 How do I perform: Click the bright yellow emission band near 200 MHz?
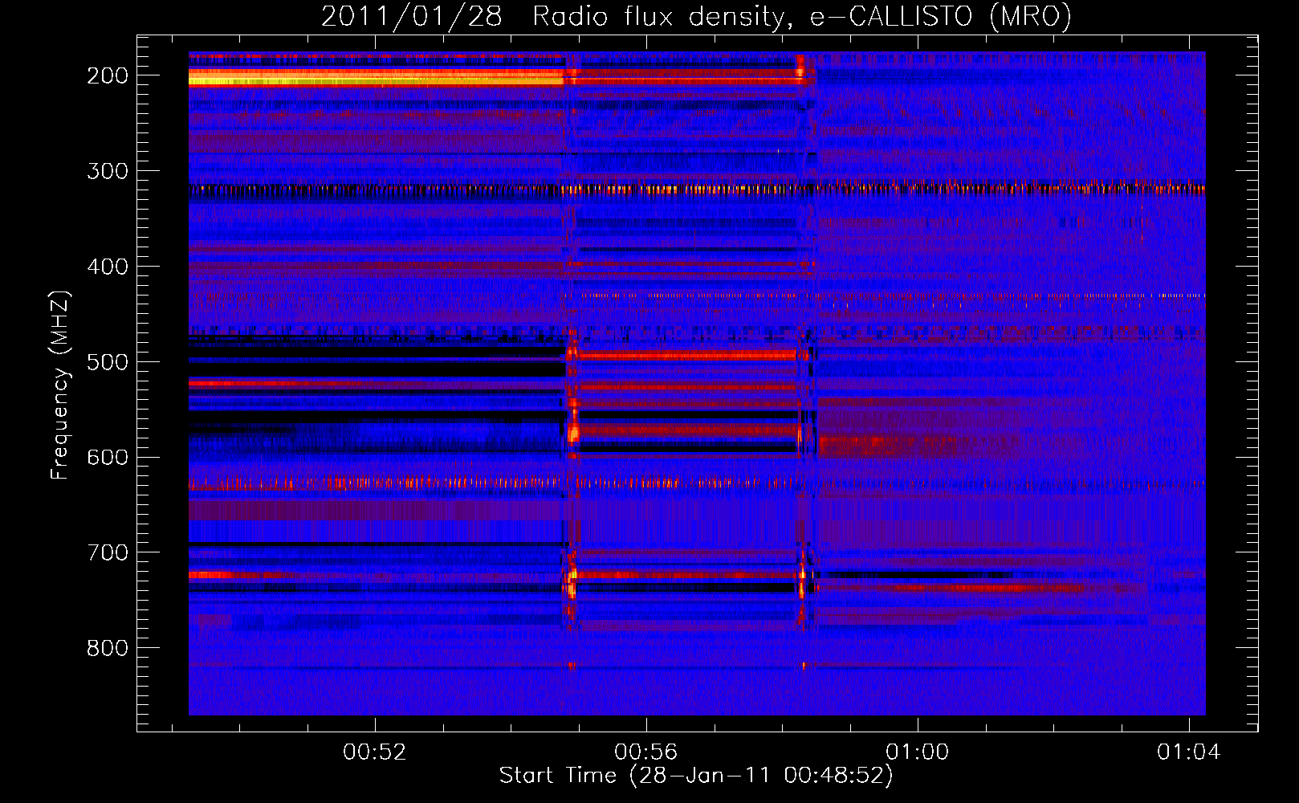pos(376,77)
